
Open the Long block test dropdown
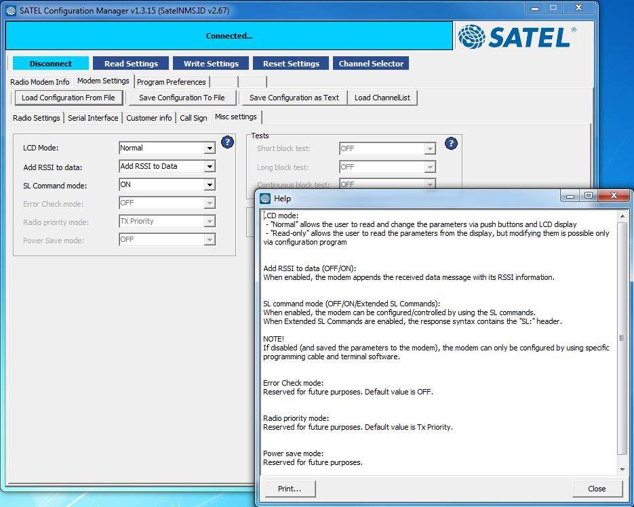[x=430, y=167]
